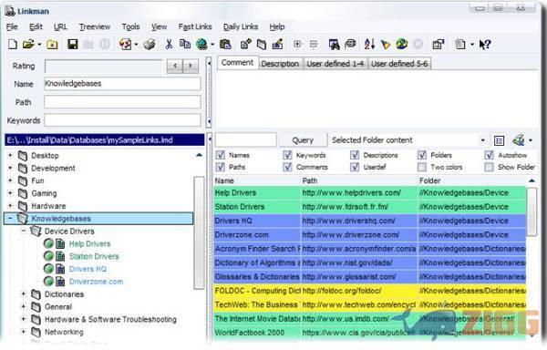
Task: Click the query search text box
Action: 246,140
